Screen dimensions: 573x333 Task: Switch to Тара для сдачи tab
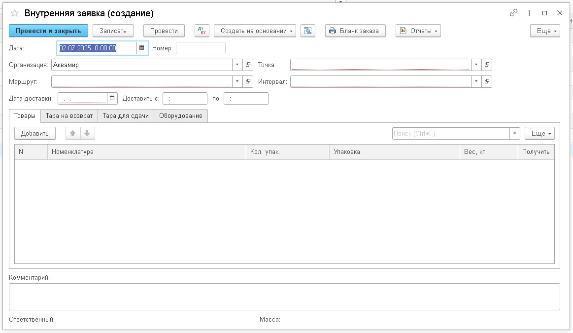pyautogui.click(x=126, y=115)
